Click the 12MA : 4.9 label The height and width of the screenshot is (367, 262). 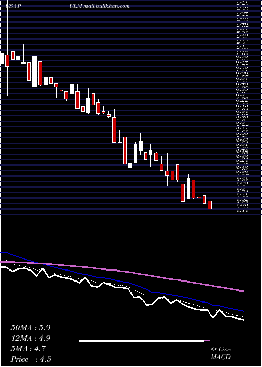pyautogui.click(x=30, y=338)
